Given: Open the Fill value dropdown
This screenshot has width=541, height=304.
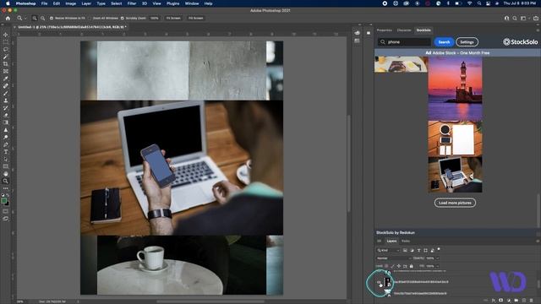Looking at the screenshot, I should pyautogui.click(x=437, y=266).
